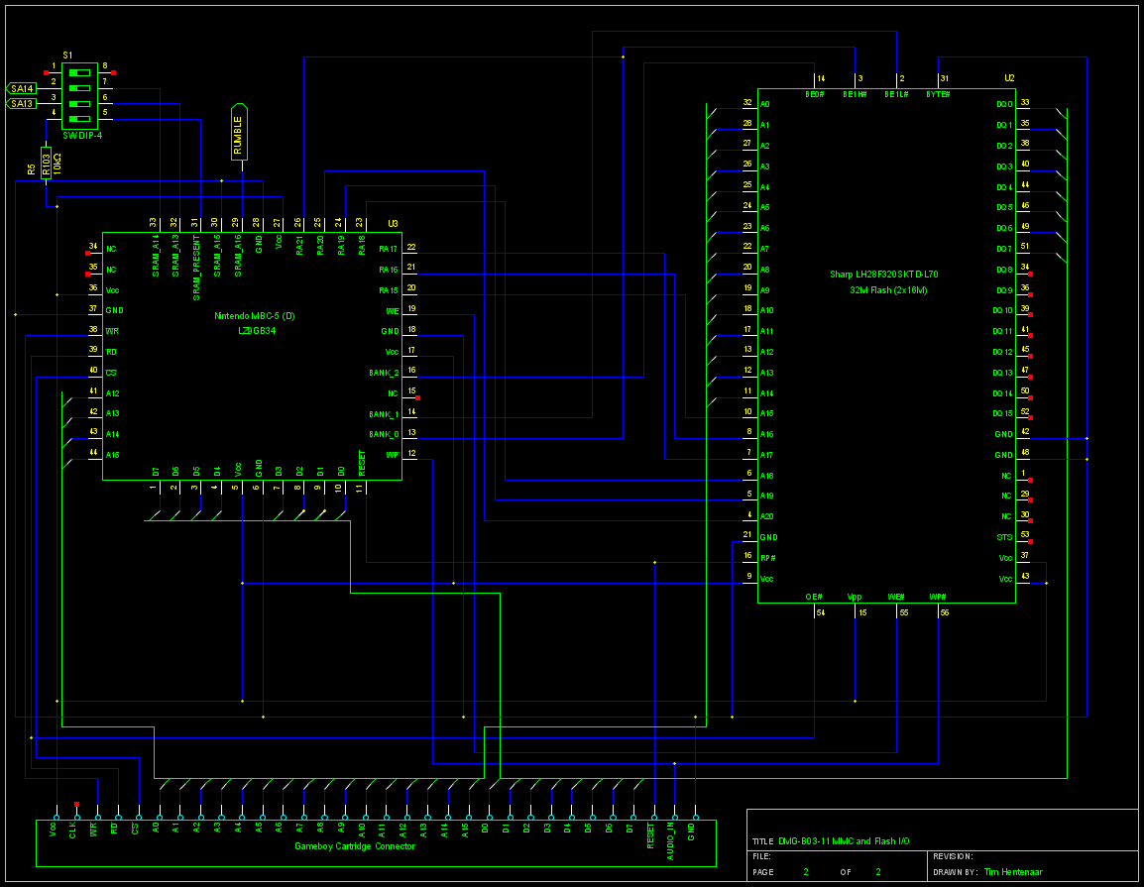Click the STS pin label on U2
1144x887 pixels.
tap(1004, 537)
